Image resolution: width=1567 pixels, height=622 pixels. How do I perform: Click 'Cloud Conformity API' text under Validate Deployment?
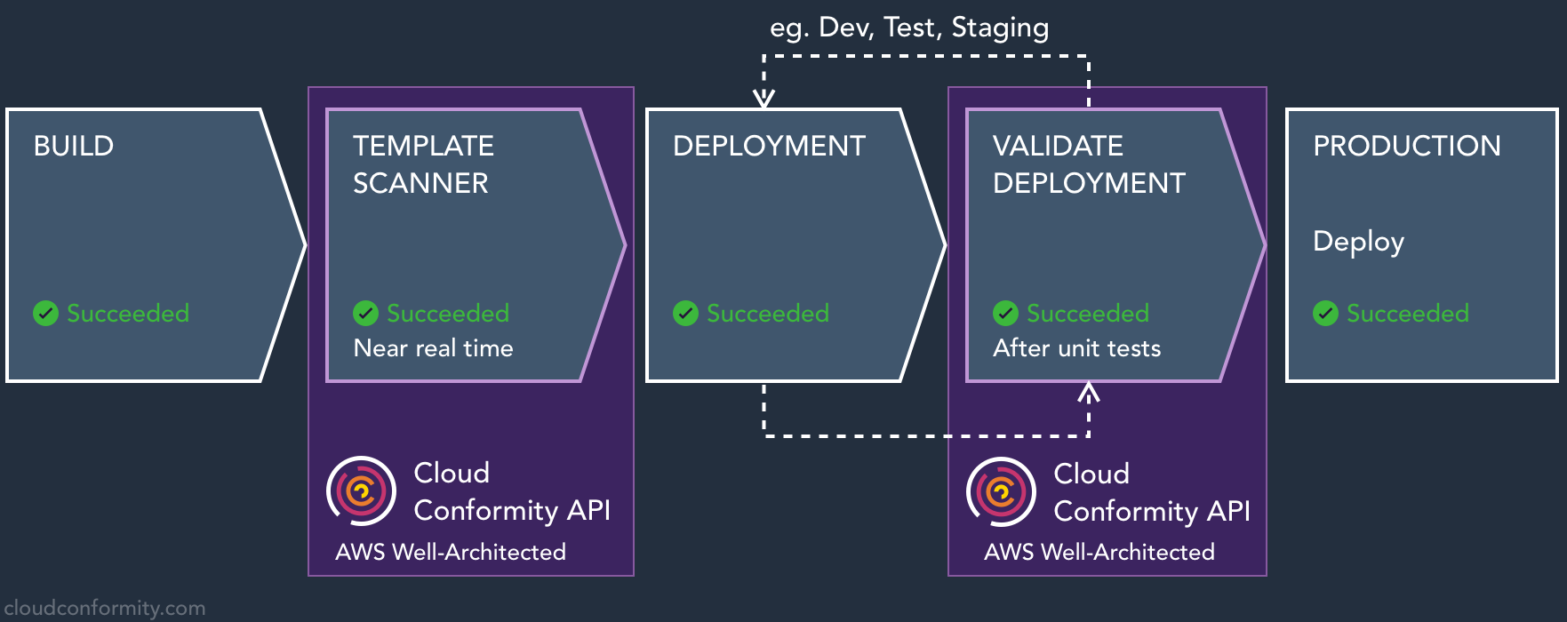1152,492
